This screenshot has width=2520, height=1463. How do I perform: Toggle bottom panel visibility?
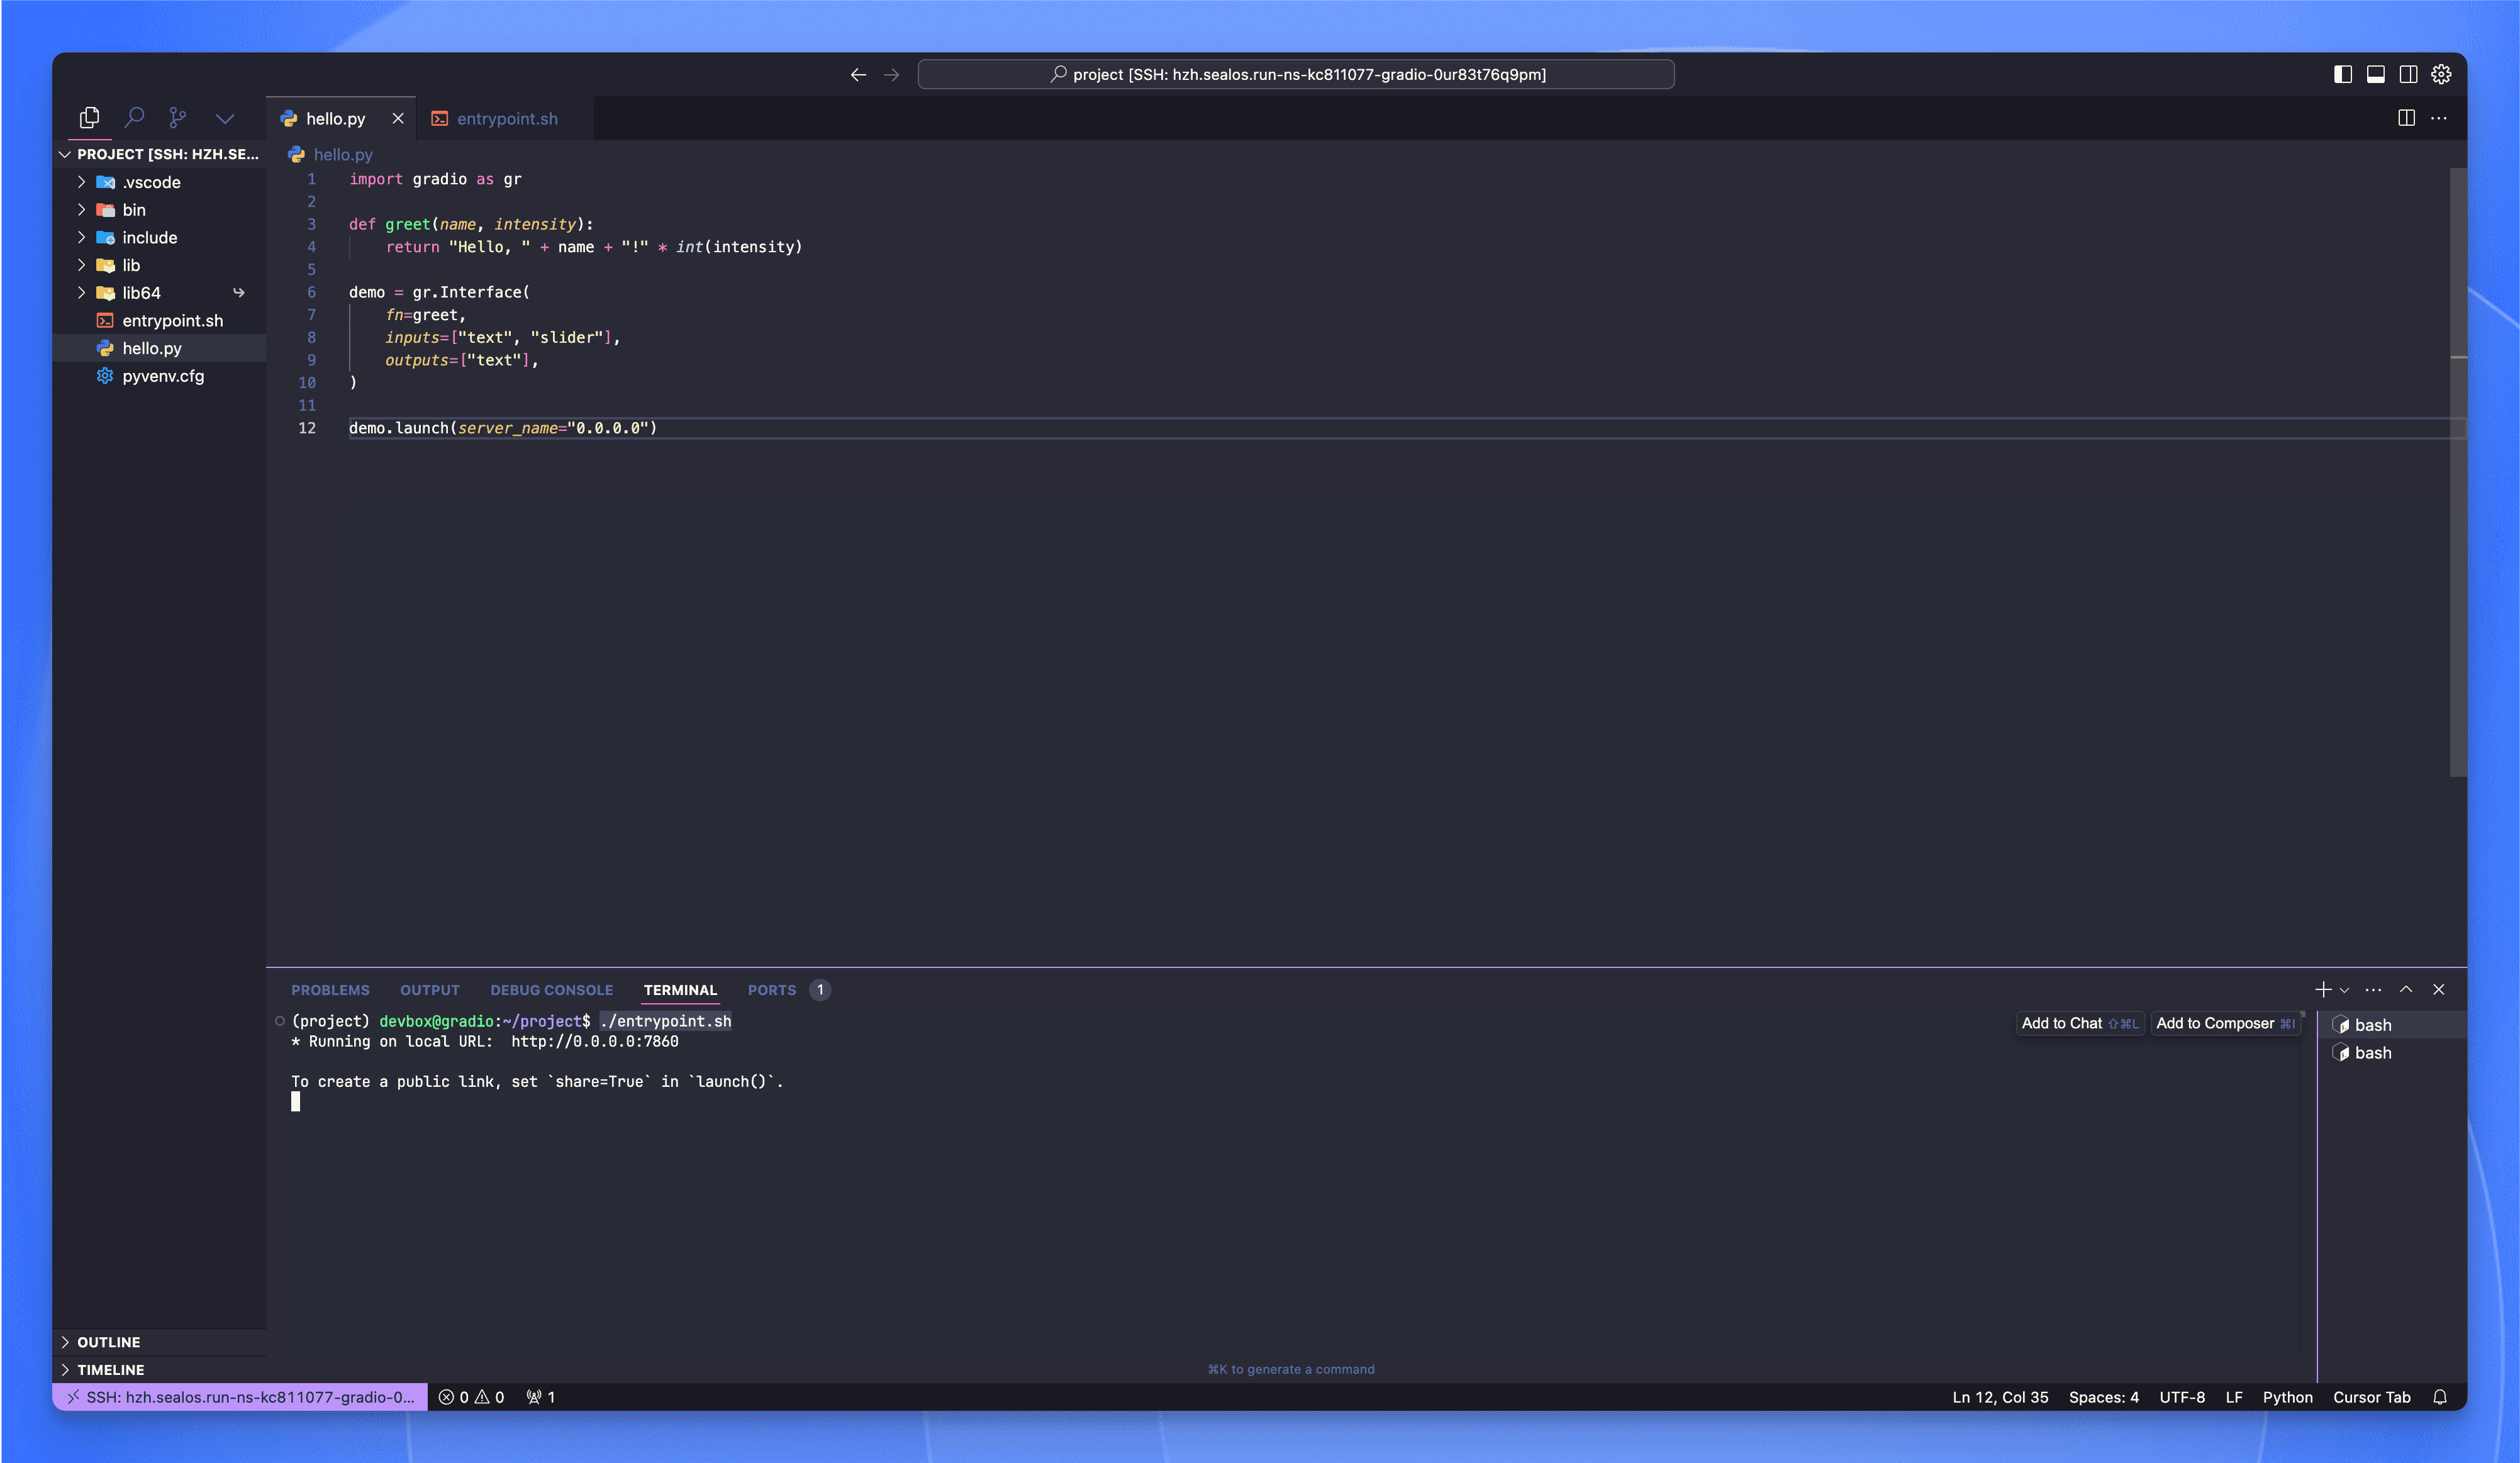coord(2375,75)
